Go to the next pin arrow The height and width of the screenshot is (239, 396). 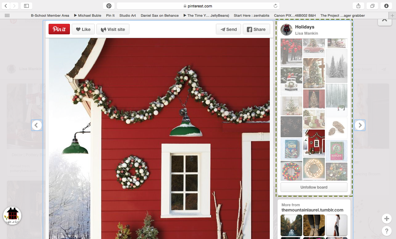pos(359,125)
